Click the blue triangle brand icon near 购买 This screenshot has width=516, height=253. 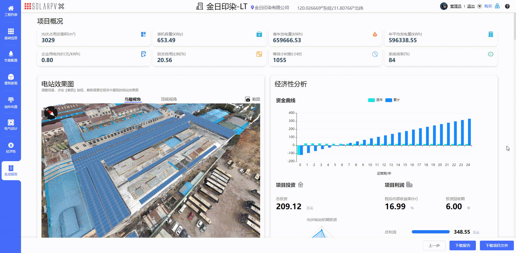tap(497, 6)
